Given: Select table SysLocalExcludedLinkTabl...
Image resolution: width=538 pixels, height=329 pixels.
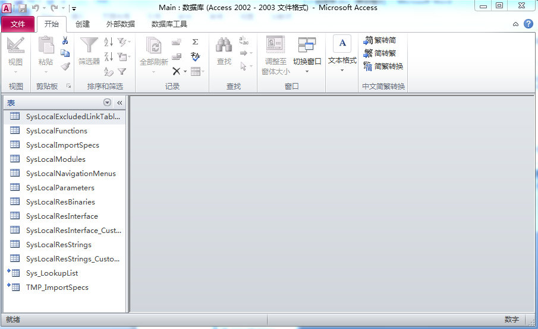Looking at the screenshot, I should pos(65,117).
